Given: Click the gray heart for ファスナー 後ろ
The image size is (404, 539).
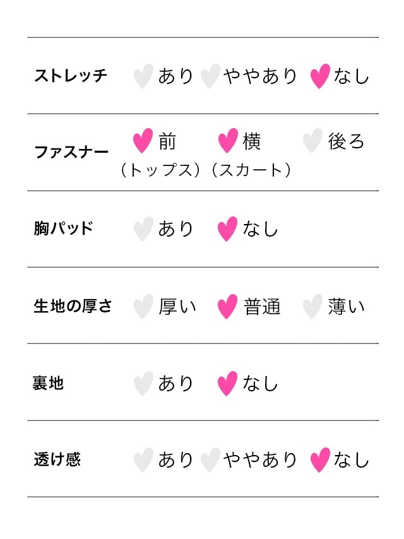Looking at the screenshot, I should pyautogui.click(x=312, y=141).
